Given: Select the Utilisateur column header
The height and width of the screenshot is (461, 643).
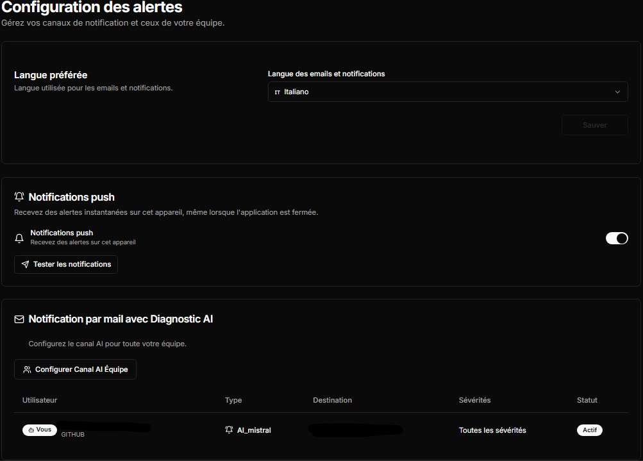Looking at the screenshot, I should point(40,399).
